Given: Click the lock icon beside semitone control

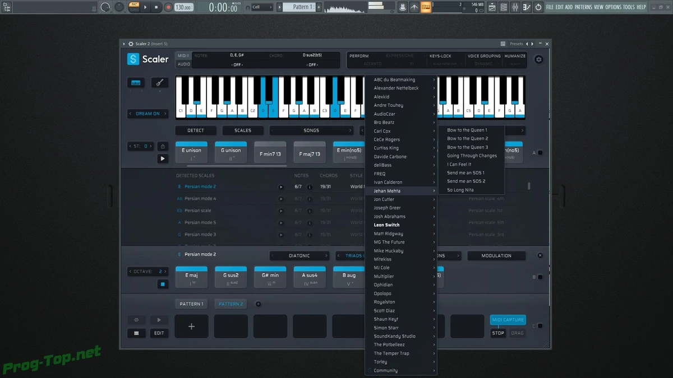Looking at the screenshot, I should [163, 146].
